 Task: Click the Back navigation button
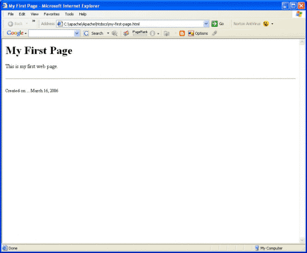(15, 24)
